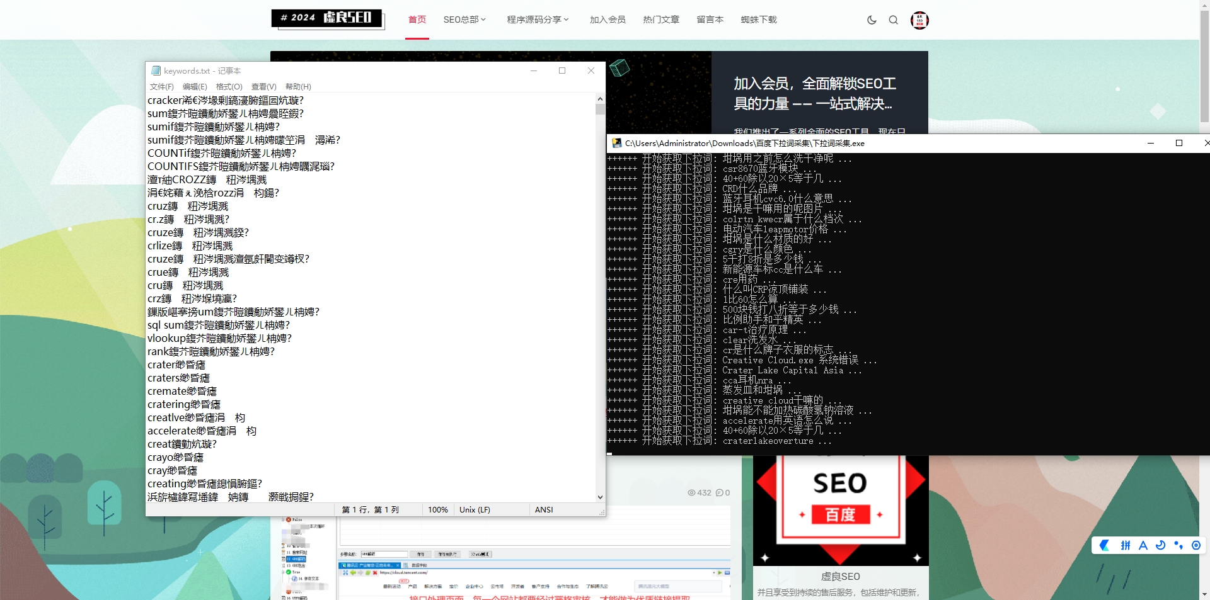Open the 热门文章 nav link
1210x600 pixels.
[x=661, y=20]
